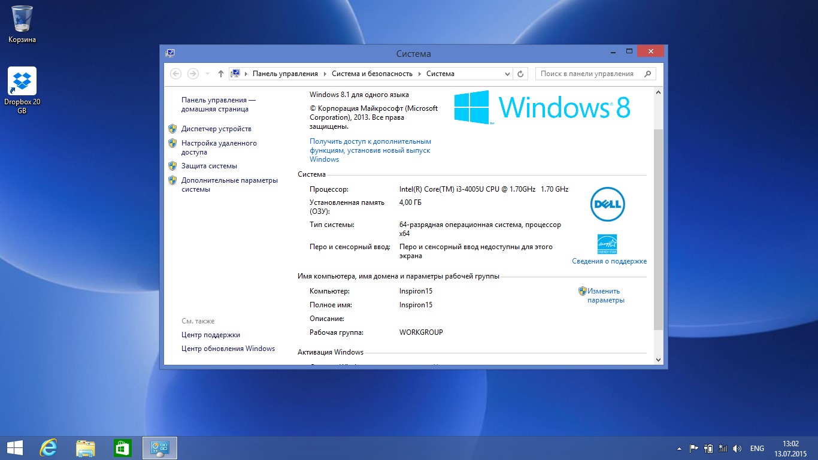Open the Dropbox 20 GB desktop shortcut
Image resolution: width=818 pixels, height=460 pixels.
point(22,90)
